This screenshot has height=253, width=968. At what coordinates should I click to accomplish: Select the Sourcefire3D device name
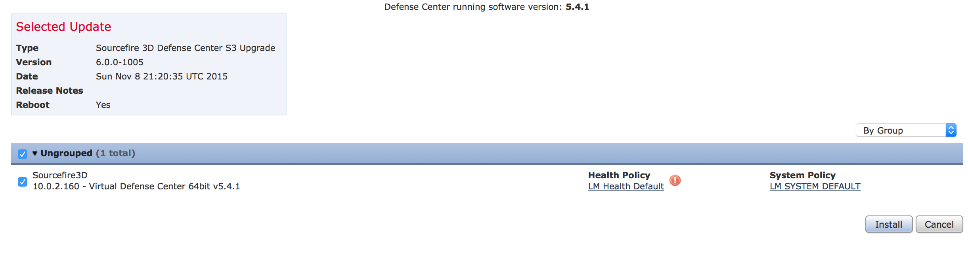(60, 175)
